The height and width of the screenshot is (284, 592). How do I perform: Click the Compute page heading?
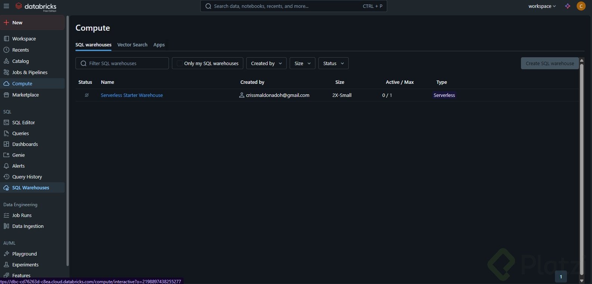click(x=93, y=28)
